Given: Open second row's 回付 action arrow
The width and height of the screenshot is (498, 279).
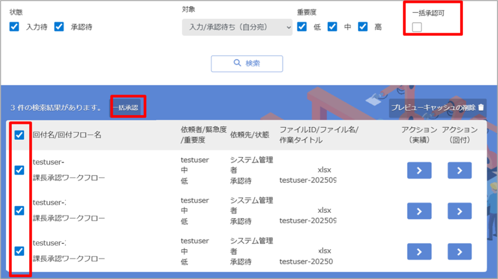Looking at the screenshot, I should click(x=460, y=211).
